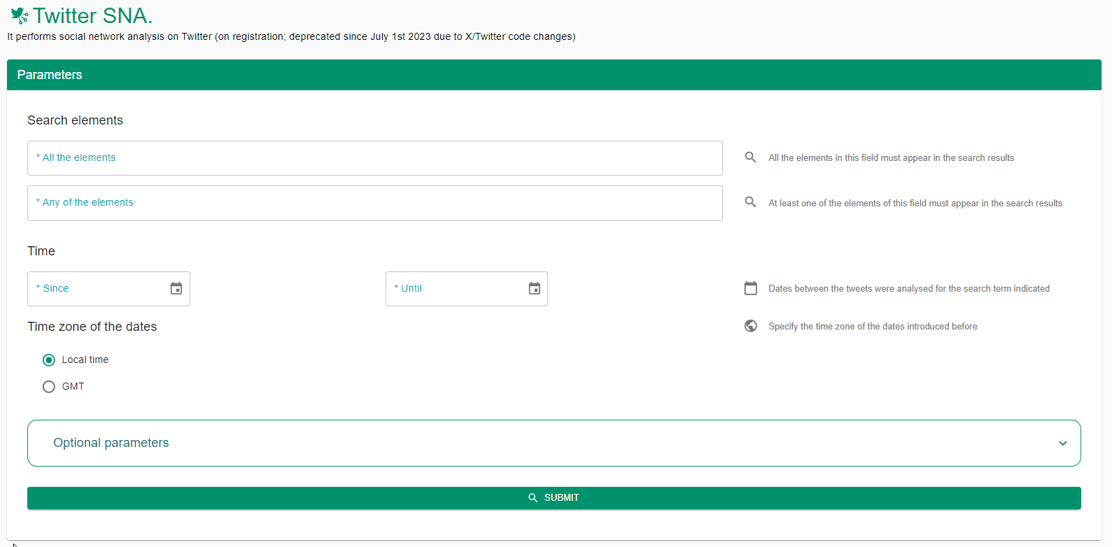The height and width of the screenshot is (547, 1112).
Task: Open the Since date calendar icon
Action: pos(176,288)
